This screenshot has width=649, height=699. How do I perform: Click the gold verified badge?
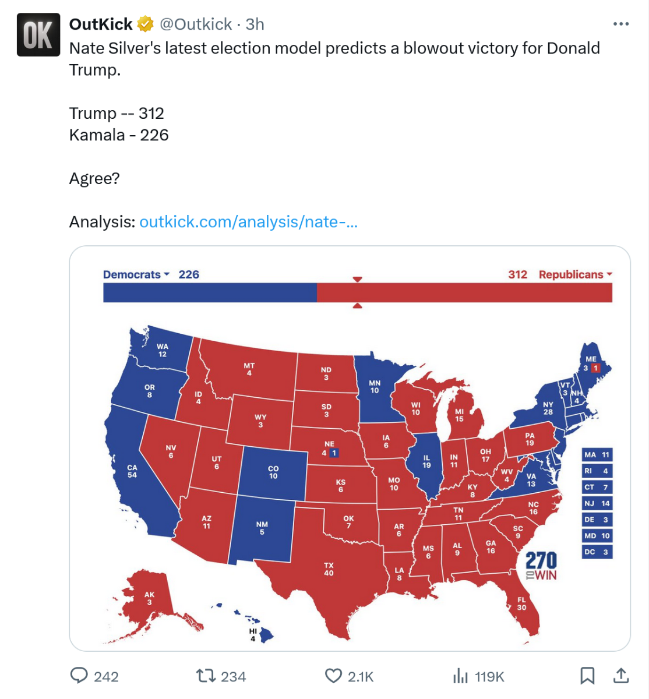[145, 24]
